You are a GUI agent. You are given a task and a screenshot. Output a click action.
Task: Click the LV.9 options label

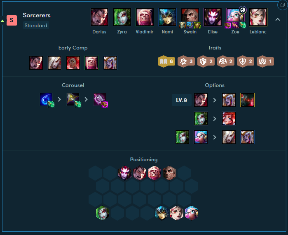click(x=181, y=100)
